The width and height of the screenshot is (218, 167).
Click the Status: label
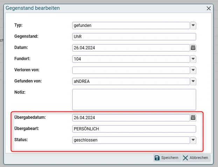coord(21,140)
